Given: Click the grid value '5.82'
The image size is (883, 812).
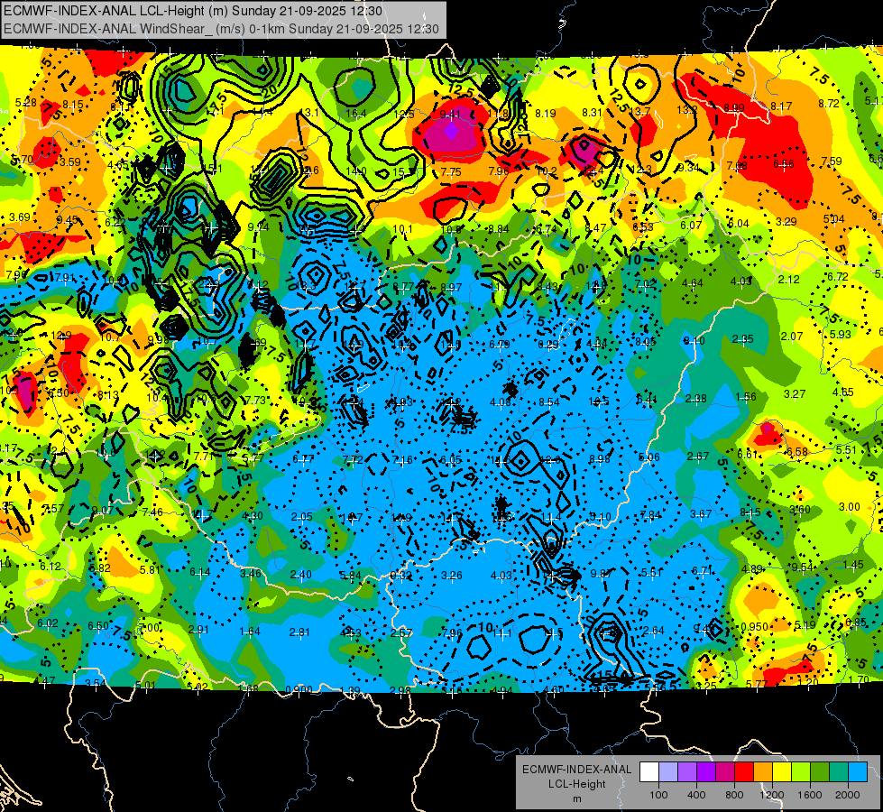Looking at the screenshot, I should click(100, 568).
